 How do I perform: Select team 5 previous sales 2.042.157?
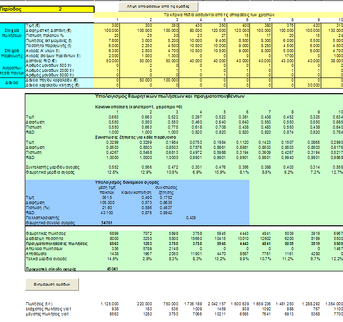216,304
